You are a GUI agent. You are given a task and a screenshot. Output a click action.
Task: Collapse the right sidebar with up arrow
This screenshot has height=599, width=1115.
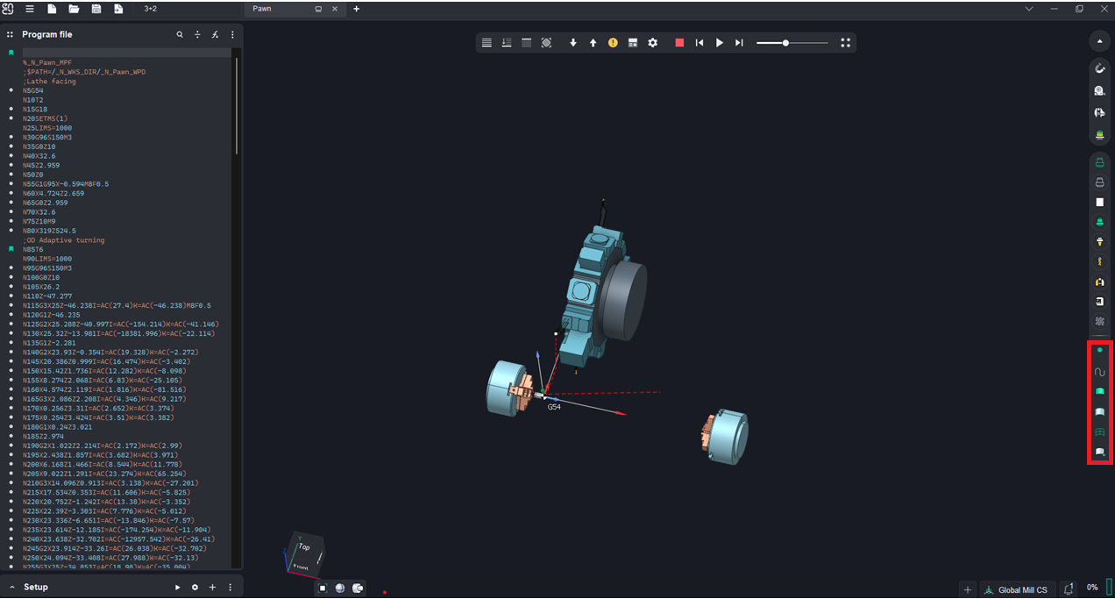click(1099, 41)
